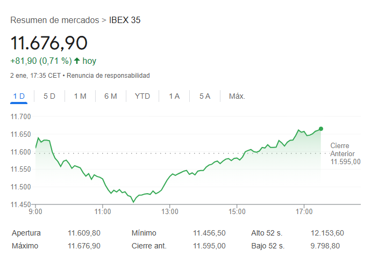Open the 1 M chart range
This screenshot has height=257, width=371.
point(80,97)
